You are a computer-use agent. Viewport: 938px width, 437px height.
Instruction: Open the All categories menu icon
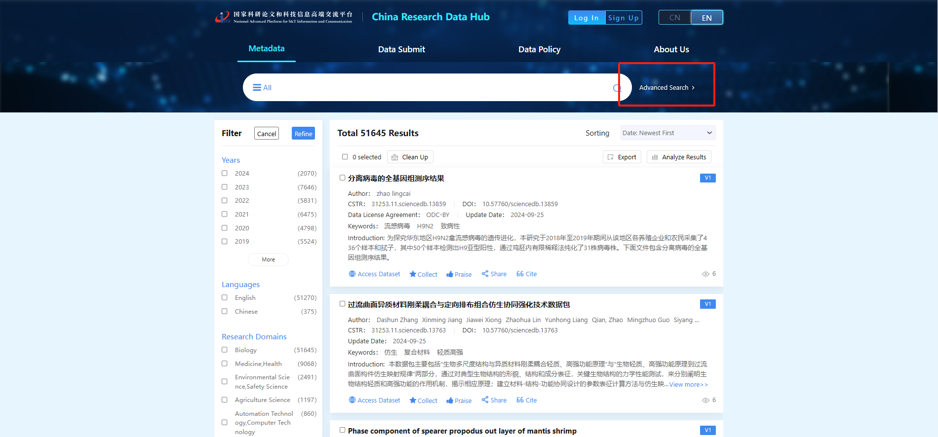pyautogui.click(x=257, y=88)
